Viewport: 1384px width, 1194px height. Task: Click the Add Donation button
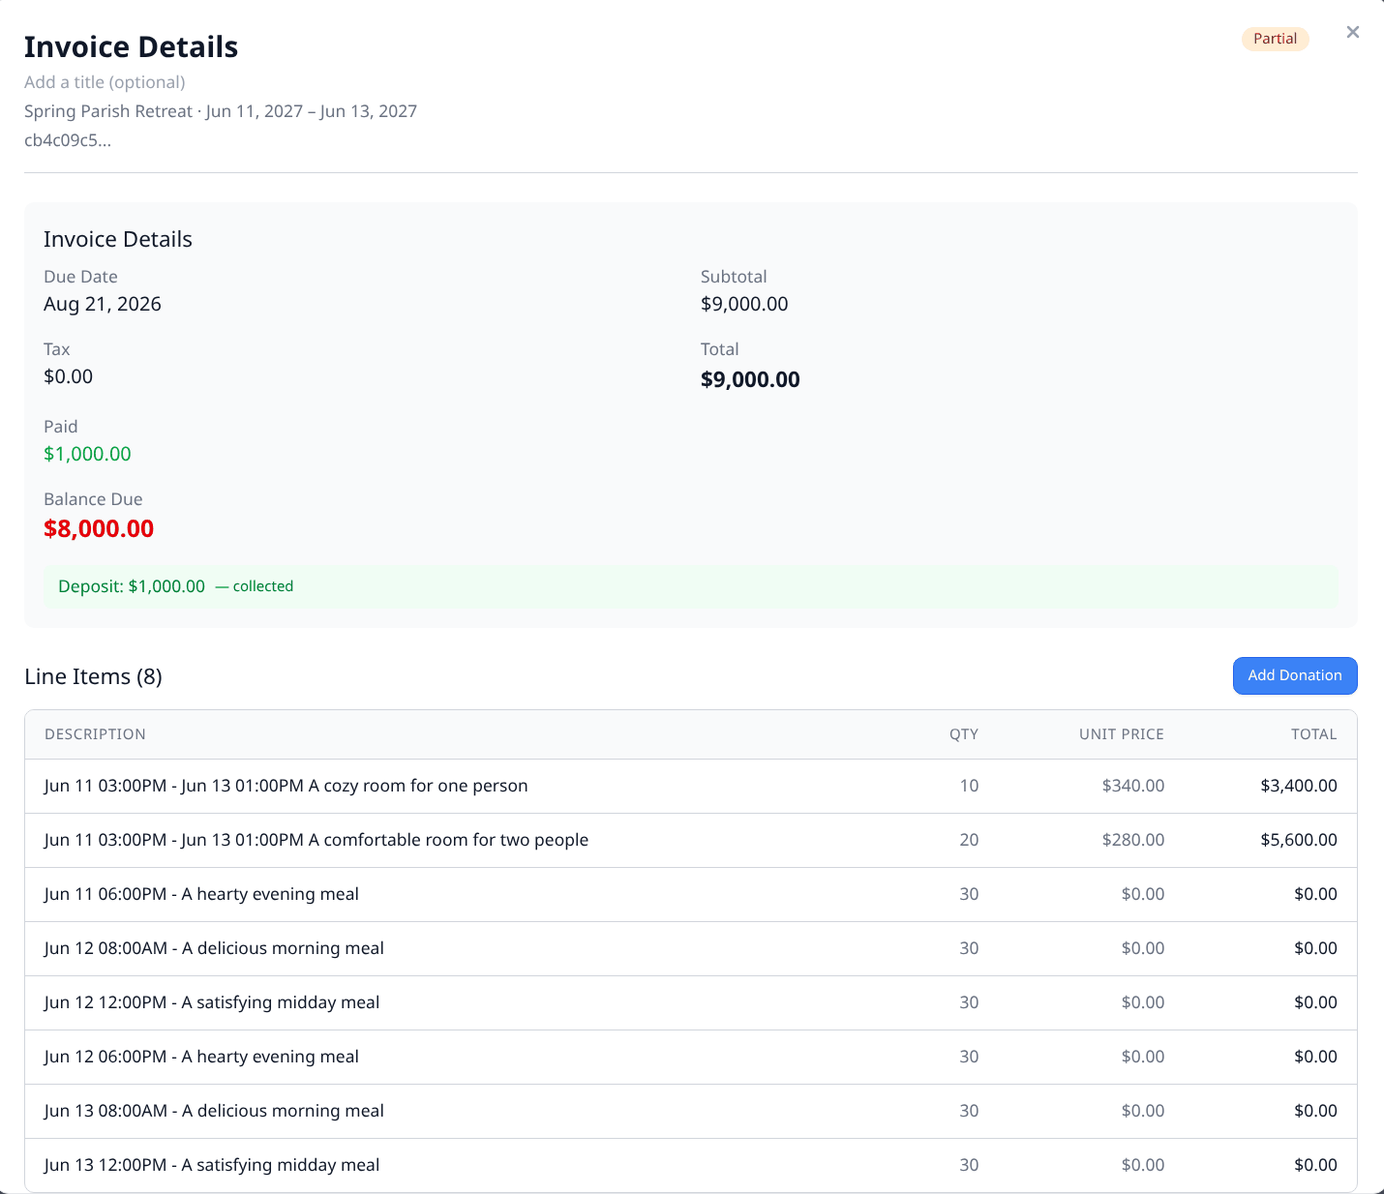click(x=1295, y=676)
